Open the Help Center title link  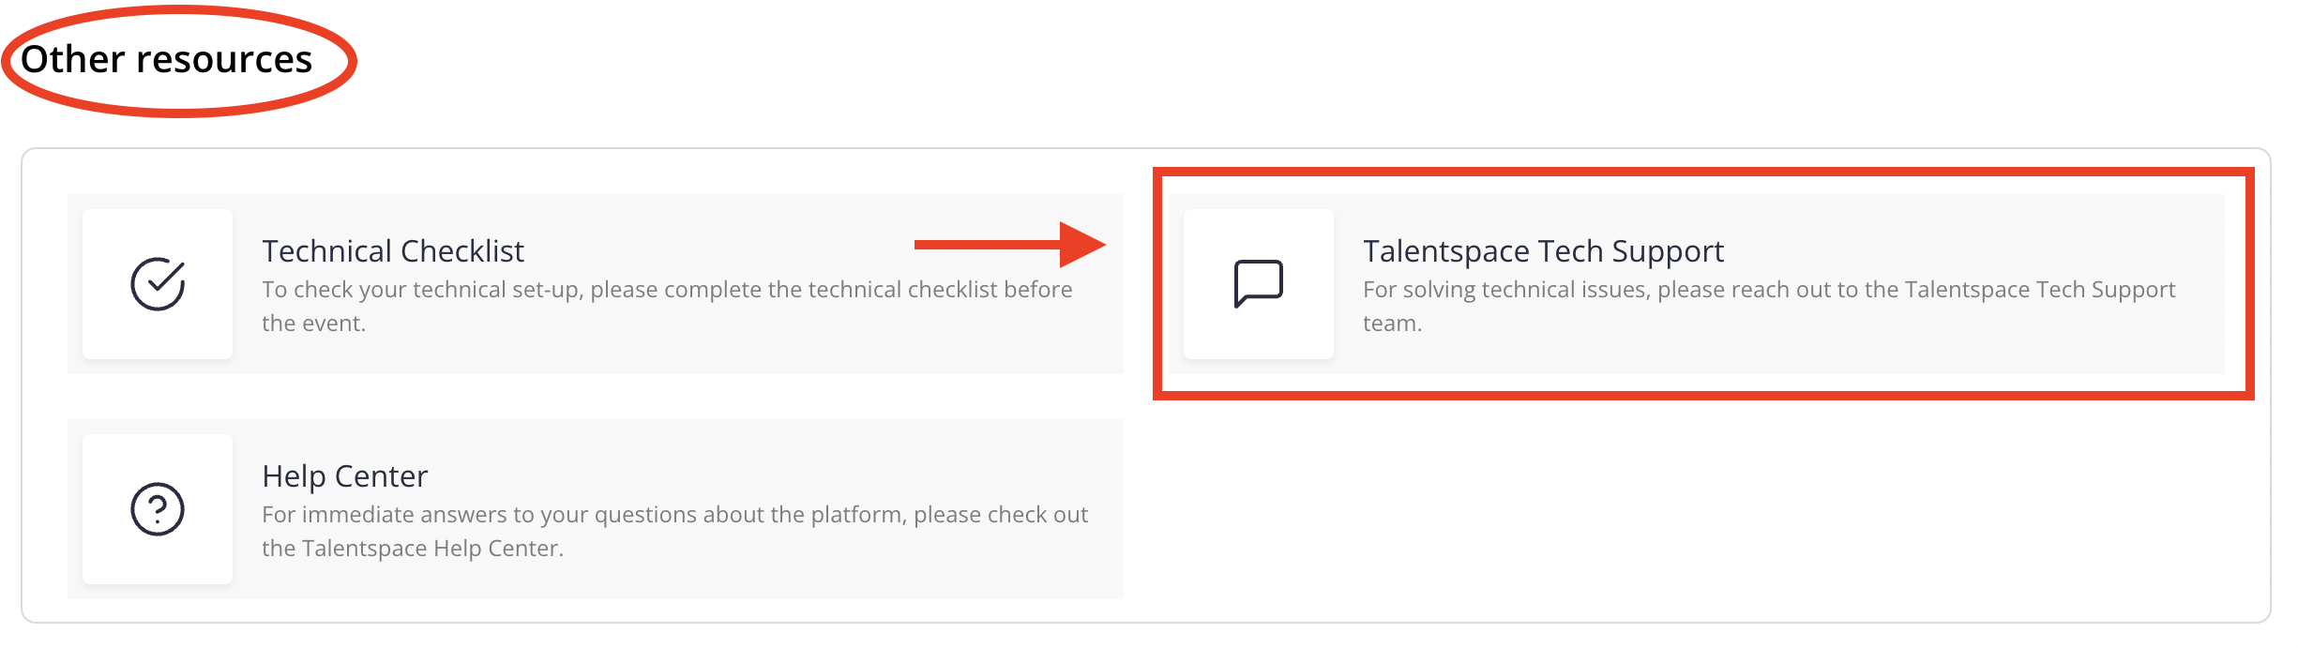(344, 476)
